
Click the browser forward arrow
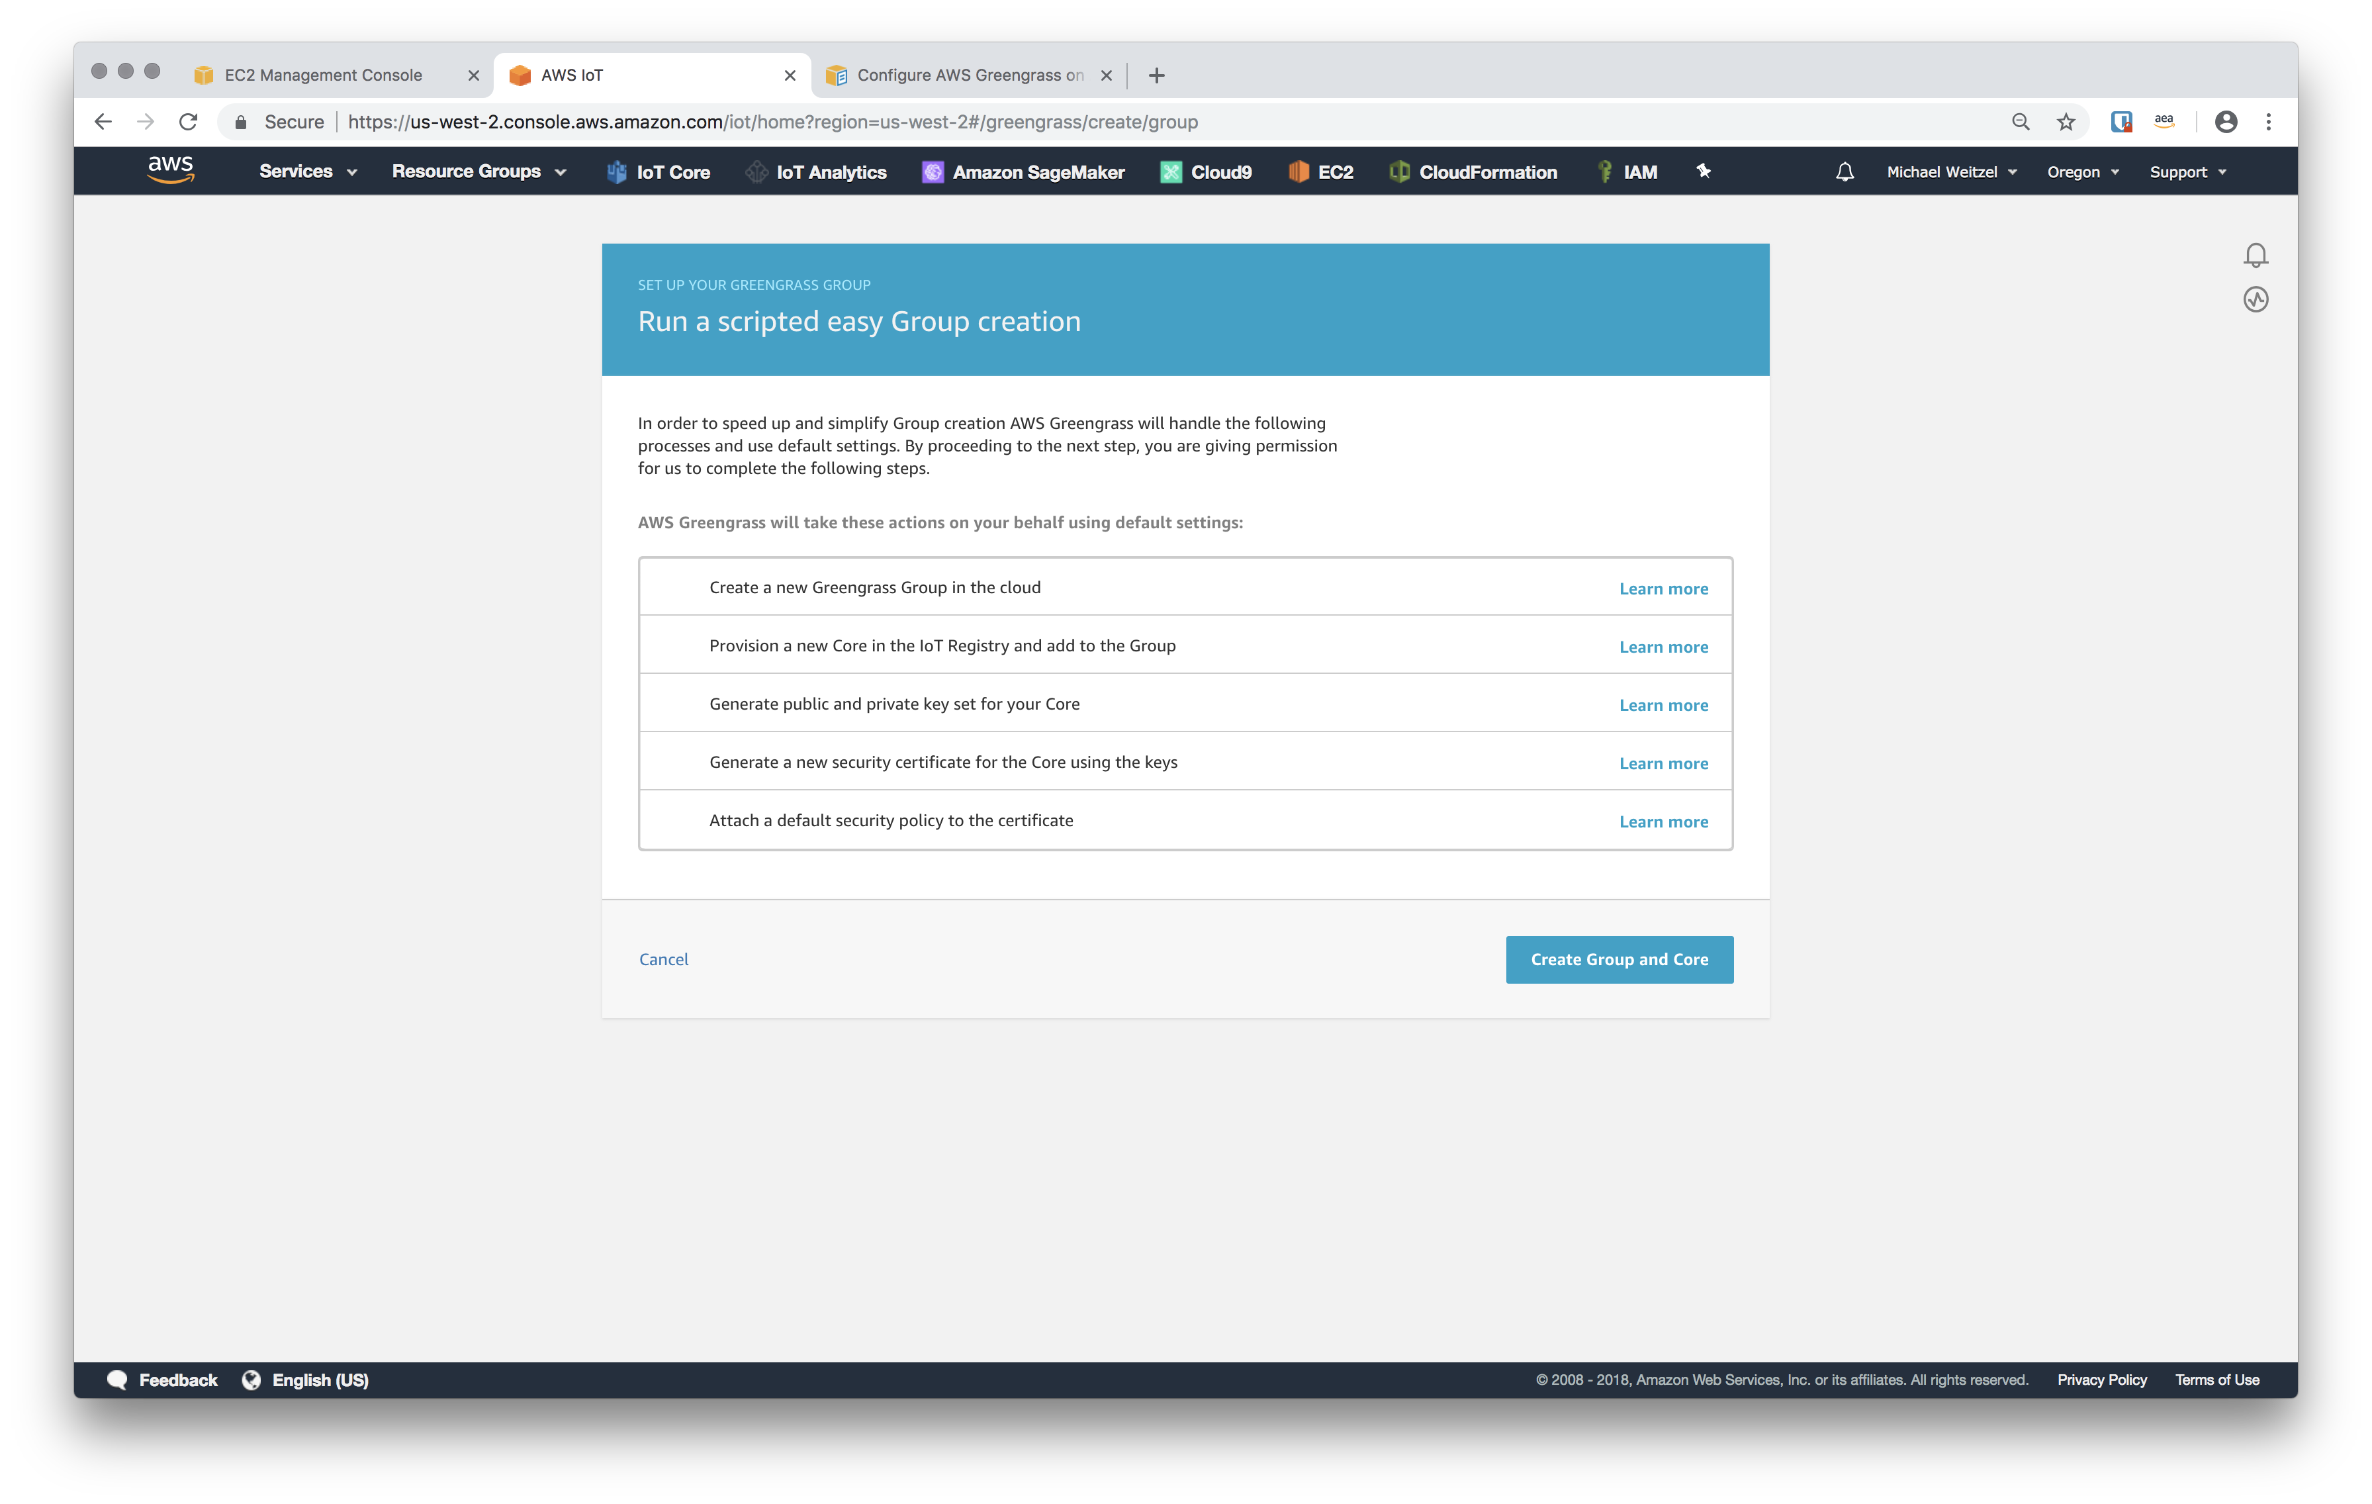[x=146, y=121]
